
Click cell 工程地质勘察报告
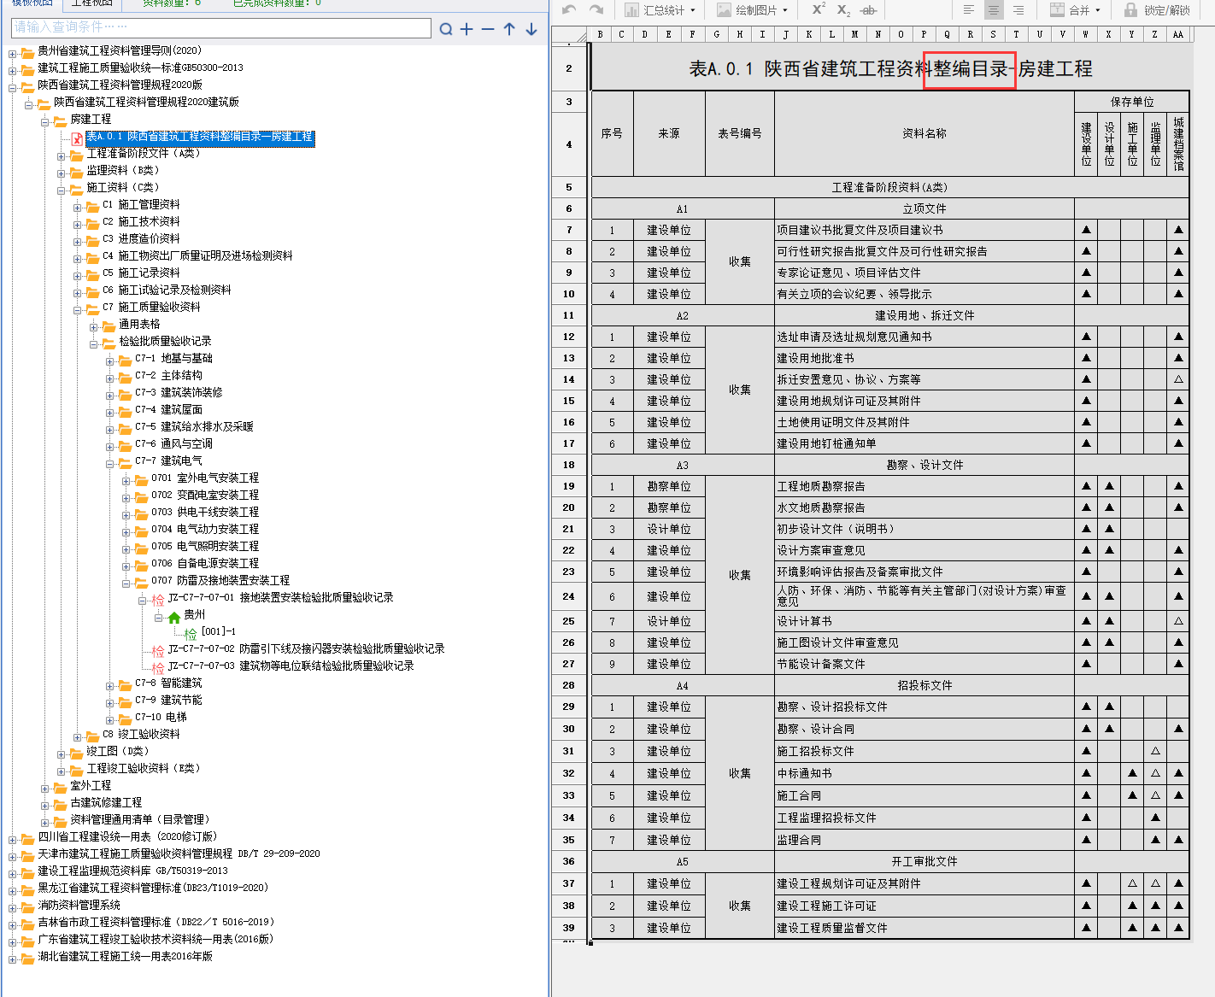(x=924, y=486)
